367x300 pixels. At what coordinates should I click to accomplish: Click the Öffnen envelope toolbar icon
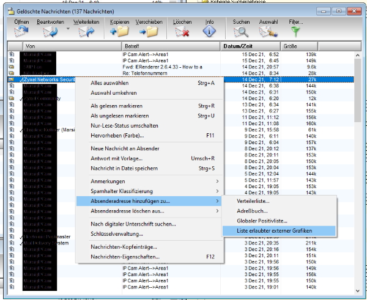[22, 32]
